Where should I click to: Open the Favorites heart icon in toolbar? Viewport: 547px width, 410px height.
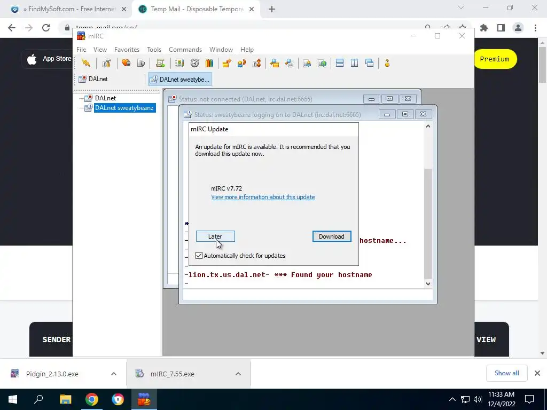[x=126, y=63]
